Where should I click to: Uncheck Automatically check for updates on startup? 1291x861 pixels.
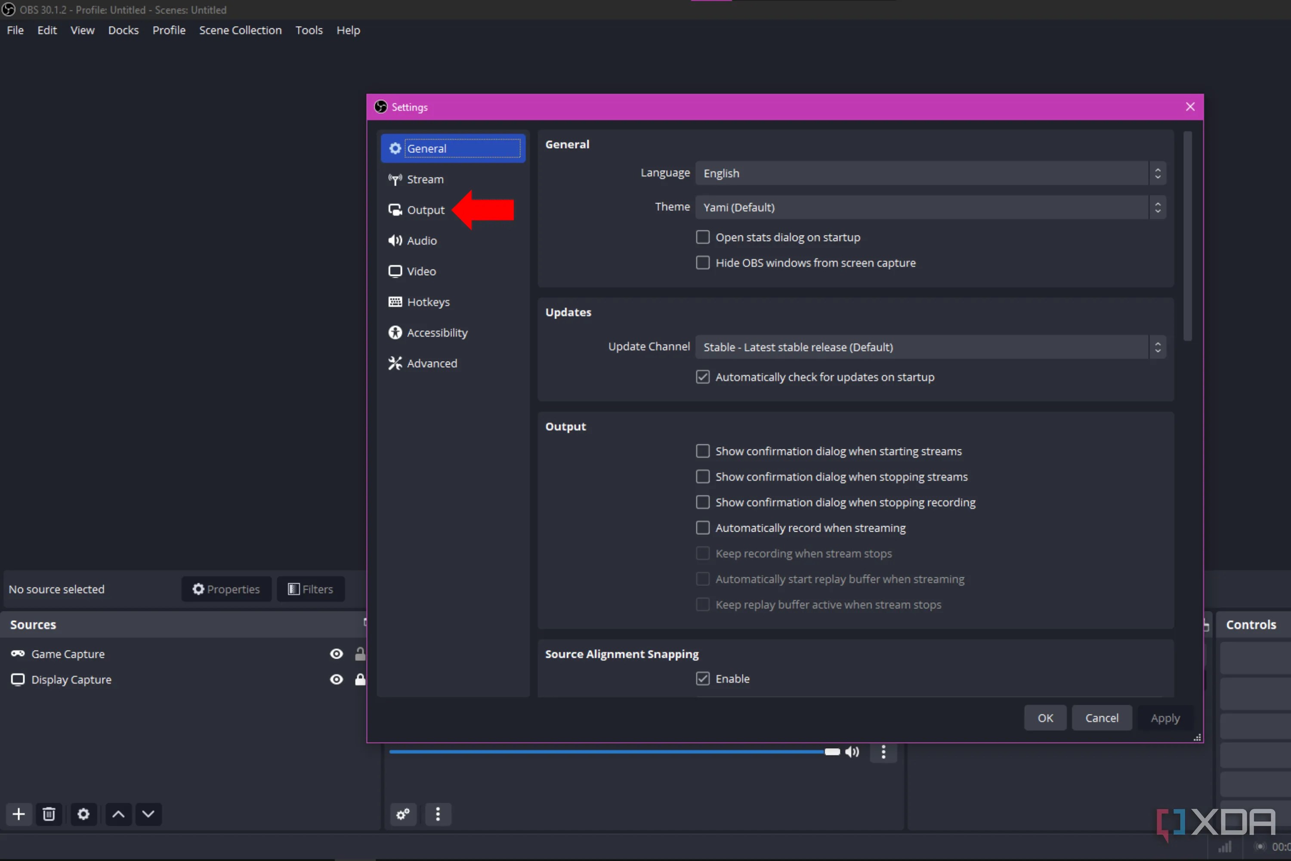click(x=703, y=377)
